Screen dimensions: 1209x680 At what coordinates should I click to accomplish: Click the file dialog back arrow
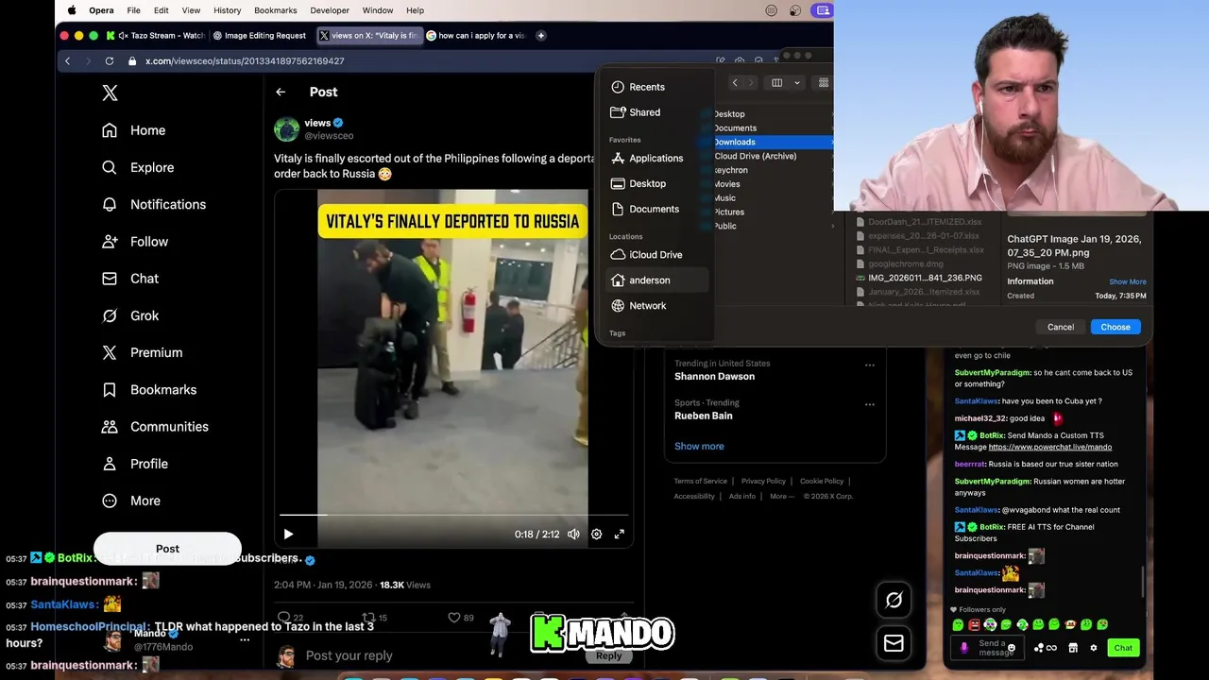[x=735, y=83]
